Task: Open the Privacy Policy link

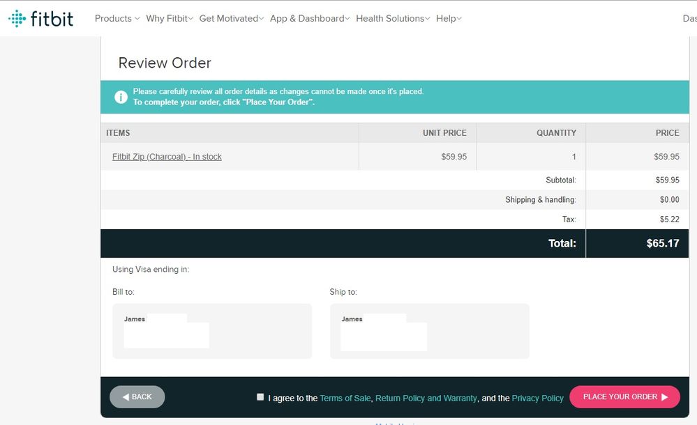Action: pos(537,399)
